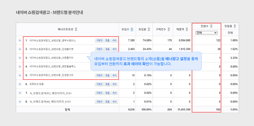This screenshot has height=126, width=254.
Task: Click the 24.43% 유입률 cell
Action: pos(147,49)
